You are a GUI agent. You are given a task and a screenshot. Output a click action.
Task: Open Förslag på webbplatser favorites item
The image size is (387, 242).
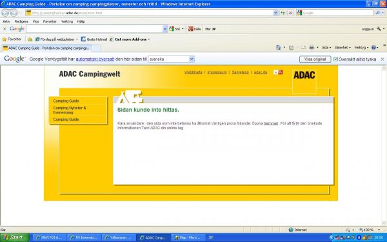point(57,39)
